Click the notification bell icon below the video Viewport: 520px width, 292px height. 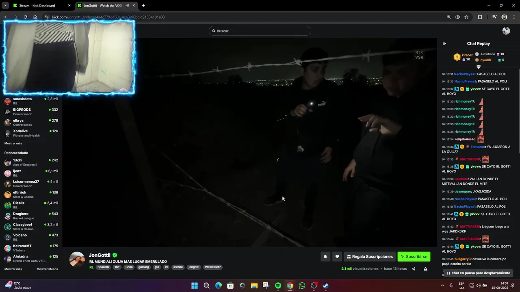pos(325,257)
